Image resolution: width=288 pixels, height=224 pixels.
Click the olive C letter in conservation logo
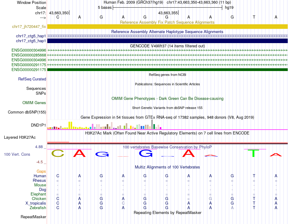pos(58,153)
